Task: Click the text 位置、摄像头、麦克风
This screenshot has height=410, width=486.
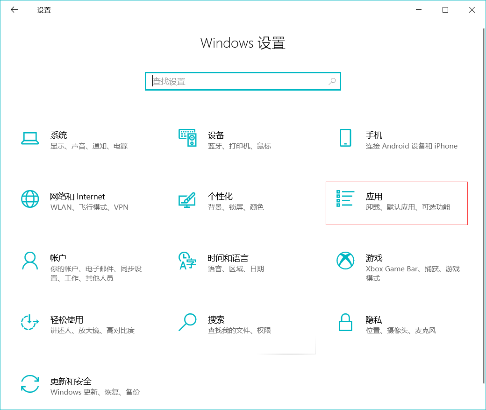Action: [400, 331]
